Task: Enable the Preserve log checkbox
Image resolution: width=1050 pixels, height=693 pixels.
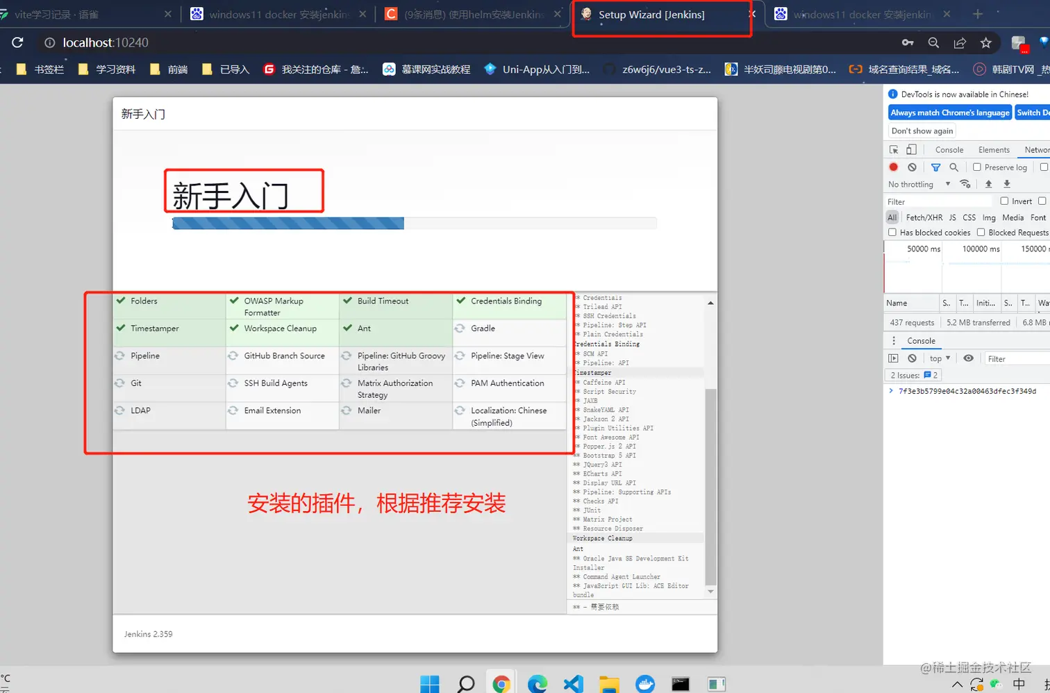Action: point(977,167)
